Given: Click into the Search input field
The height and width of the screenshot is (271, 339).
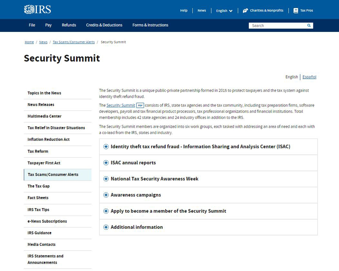Looking at the screenshot, I should (278, 26).
